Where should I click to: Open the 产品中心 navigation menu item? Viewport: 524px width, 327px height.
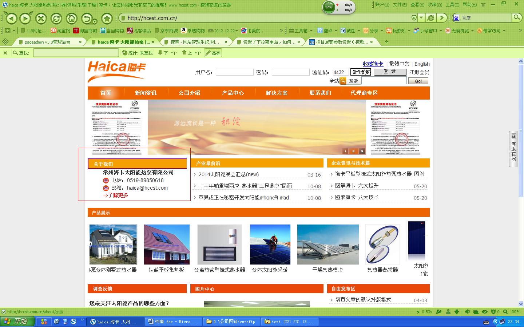233,93
